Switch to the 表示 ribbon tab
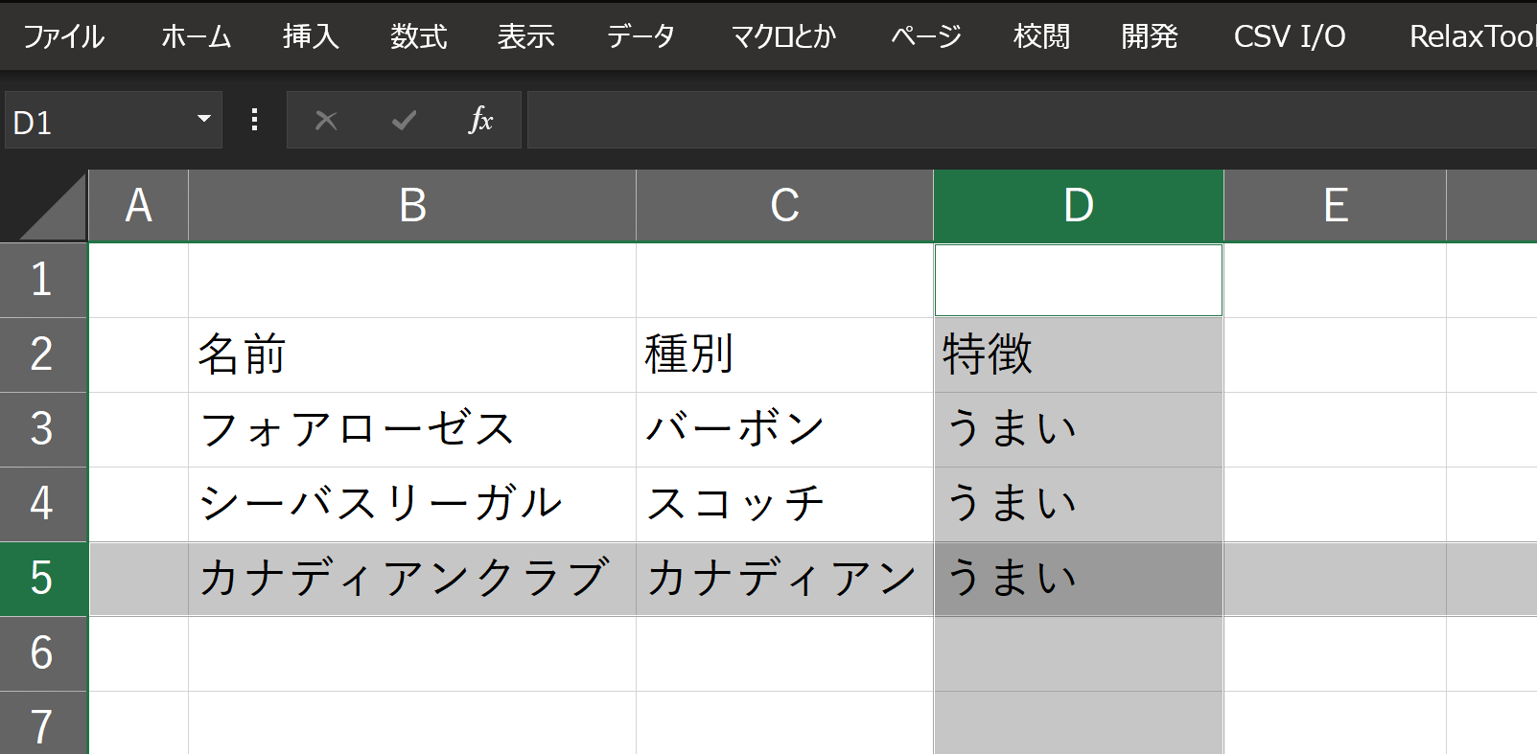The image size is (1537, 754). (525, 36)
